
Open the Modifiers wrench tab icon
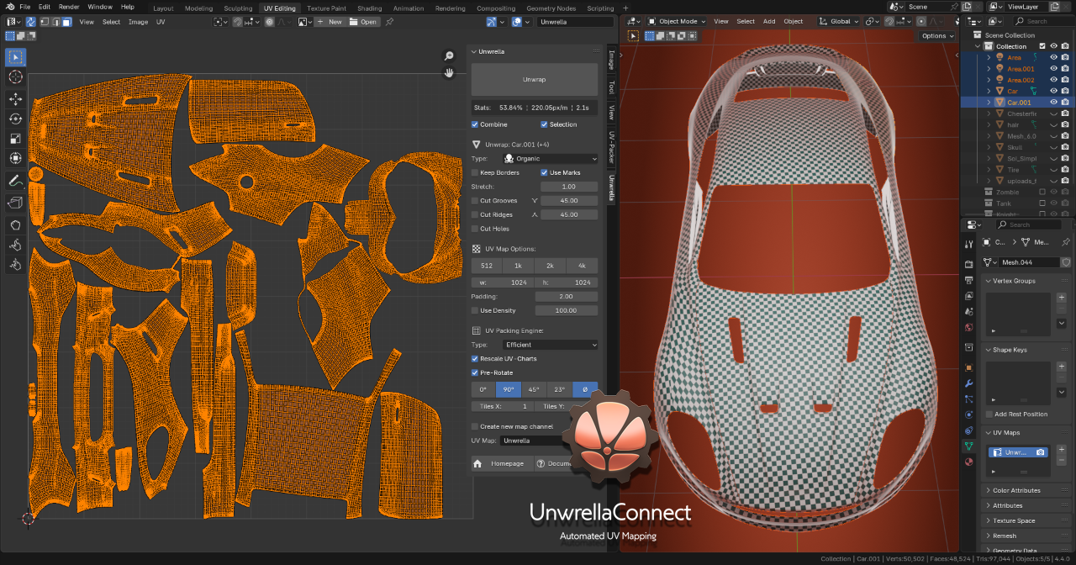tap(969, 383)
